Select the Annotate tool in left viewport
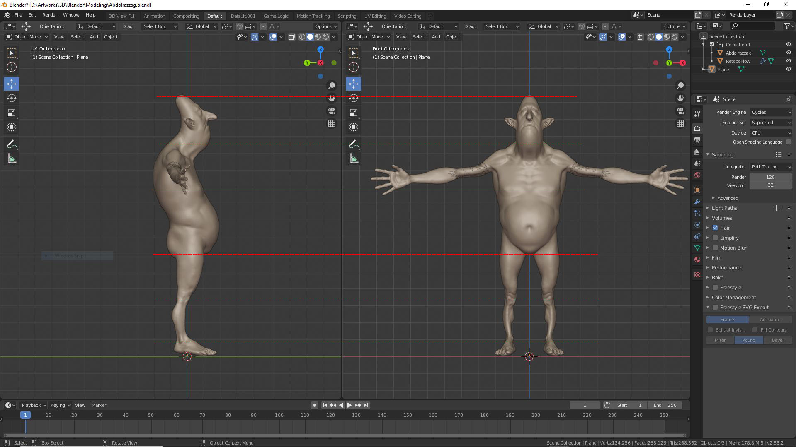 12,144
